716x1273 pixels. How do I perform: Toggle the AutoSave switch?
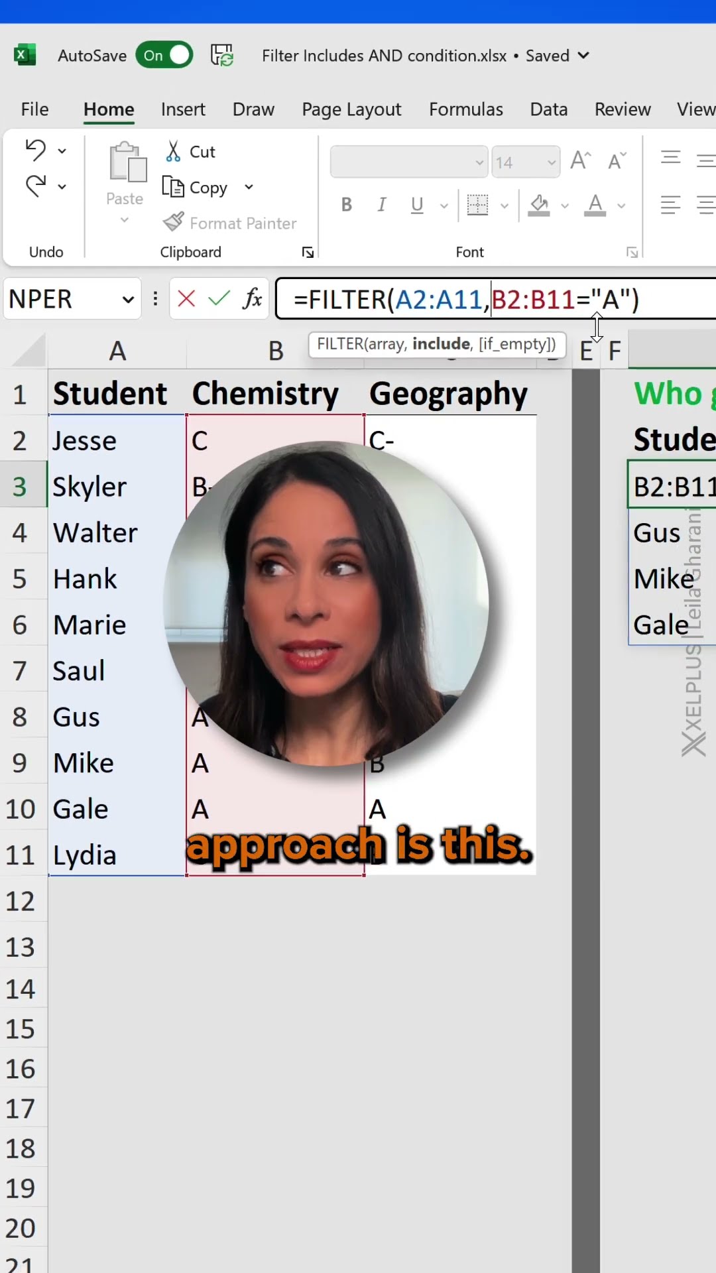pos(164,55)
